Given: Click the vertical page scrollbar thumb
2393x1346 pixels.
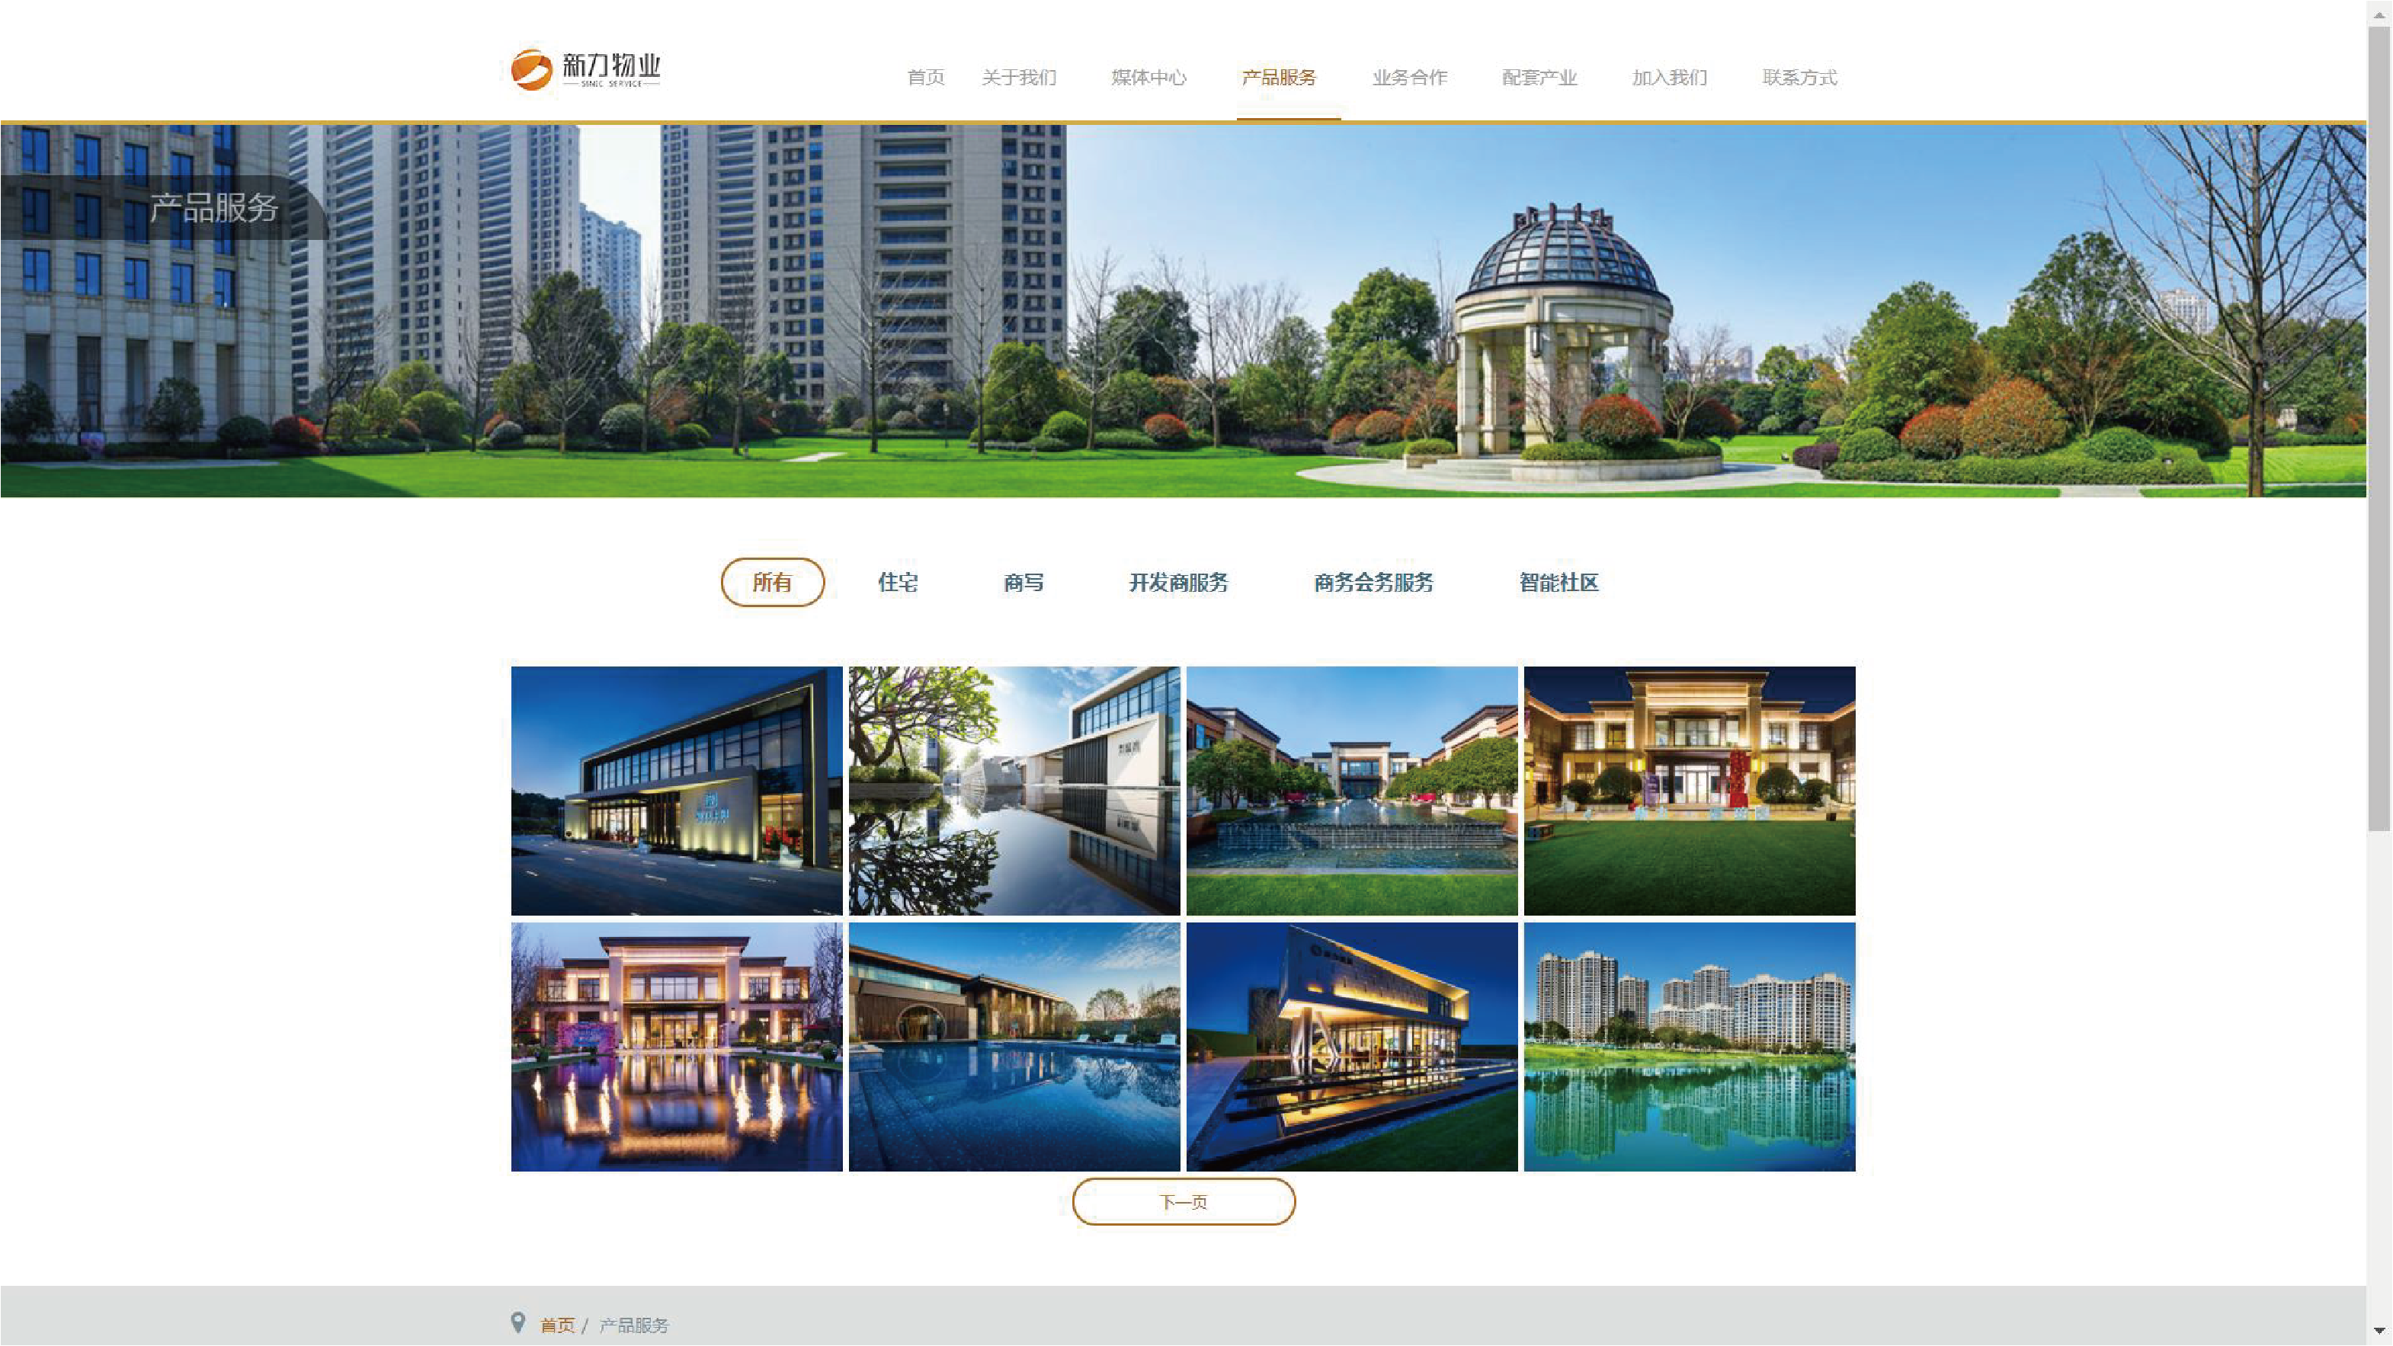Looking at the screenshot, I should (x=2379, y=427).
